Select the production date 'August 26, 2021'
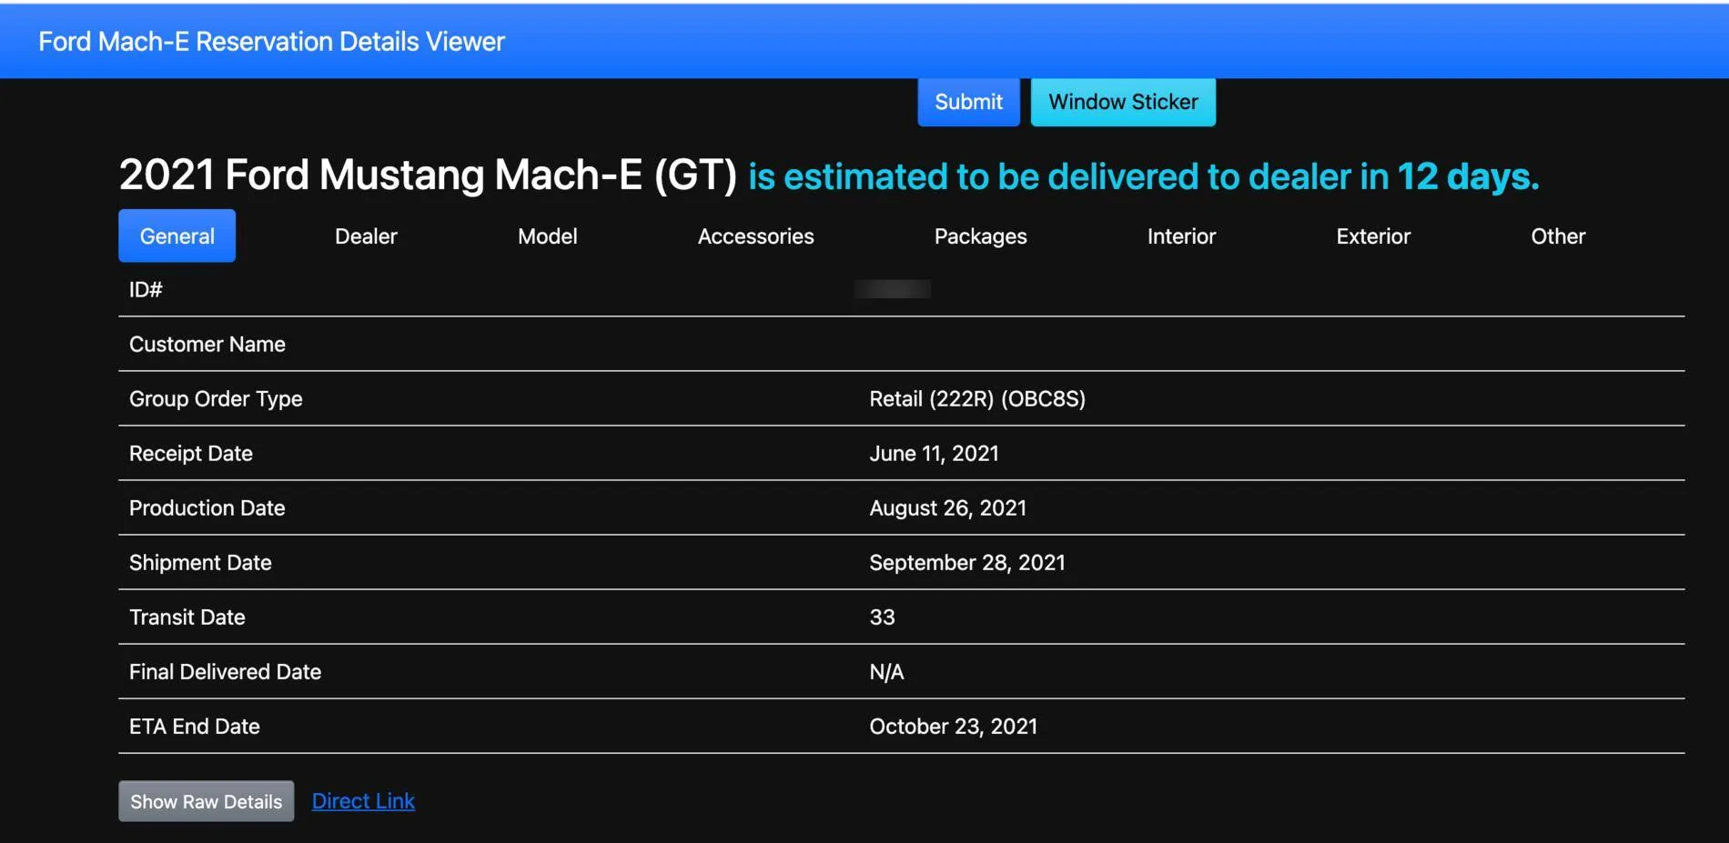The width and height of the screenshot is (1729, 843). [x=947, y=508]
